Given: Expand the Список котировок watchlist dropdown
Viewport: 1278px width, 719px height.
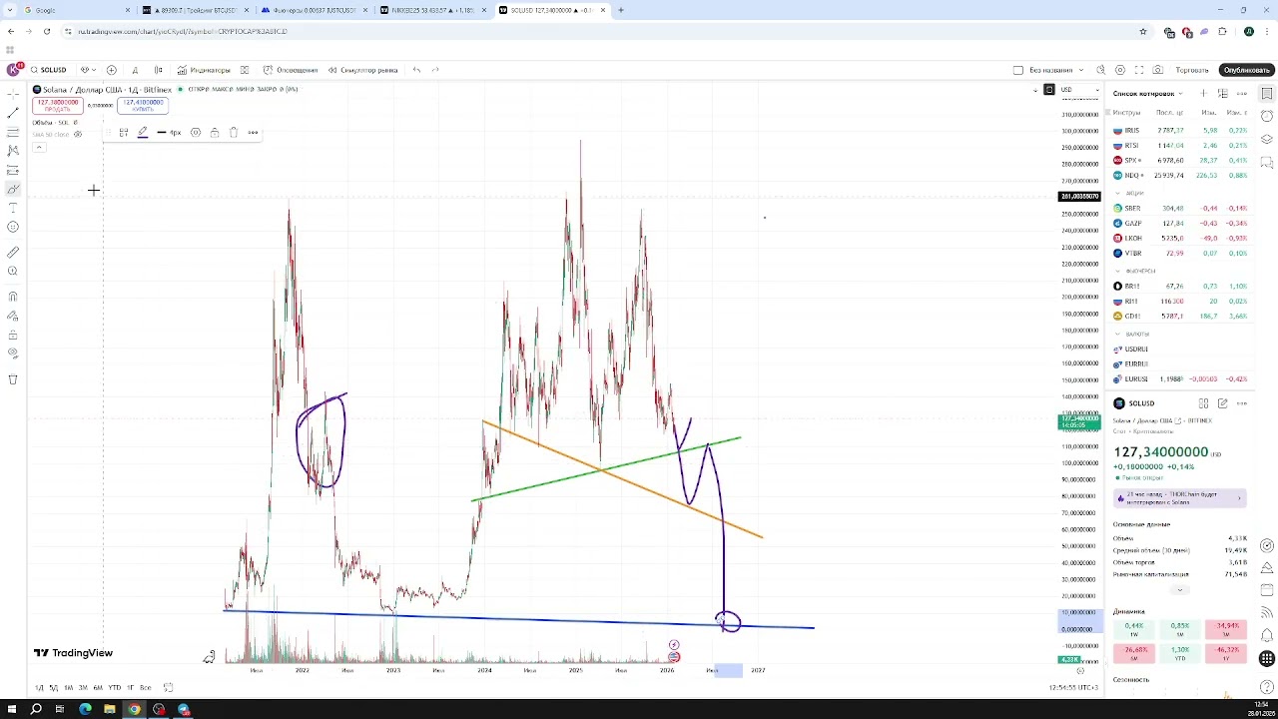Looking at the screenshot, I should point(1147,94).
